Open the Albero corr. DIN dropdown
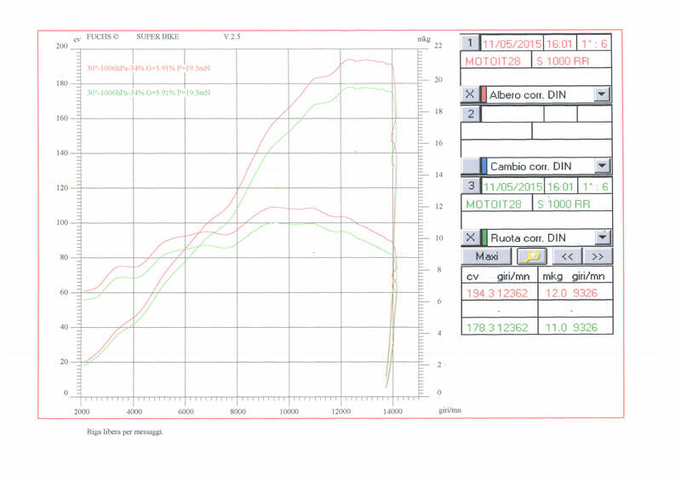 pos(602,95)
